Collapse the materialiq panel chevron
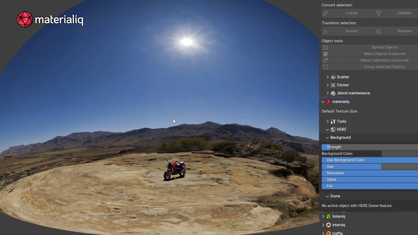The height and width of the screenshot is (235, 418). coord(323,102)
